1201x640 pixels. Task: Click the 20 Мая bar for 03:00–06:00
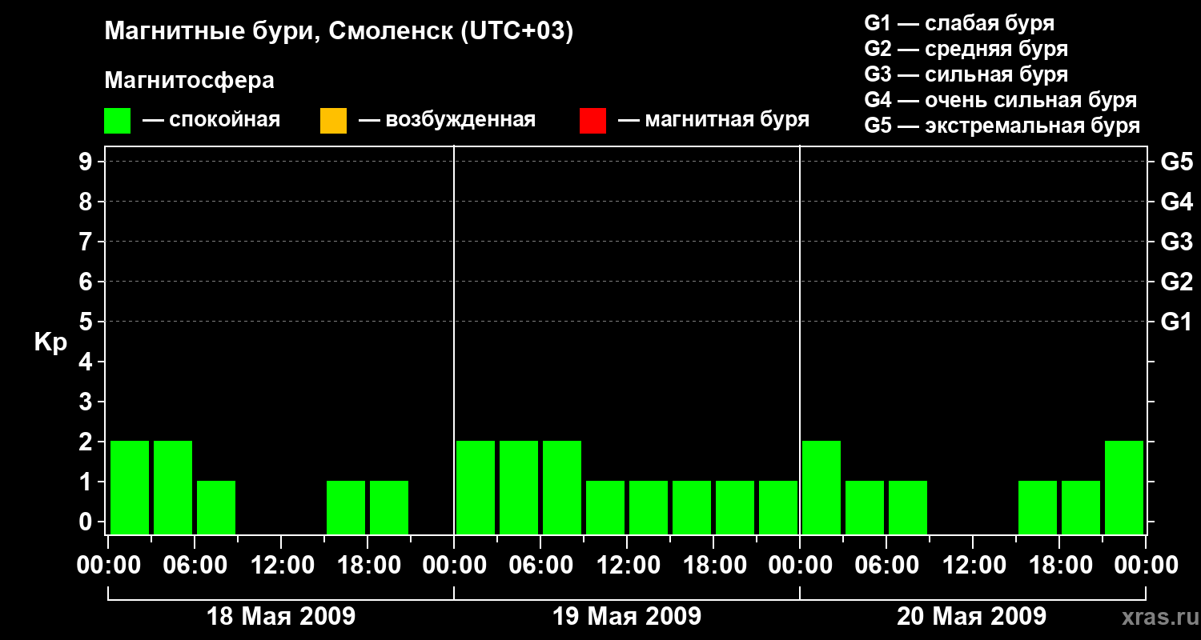tap(865, 507)
